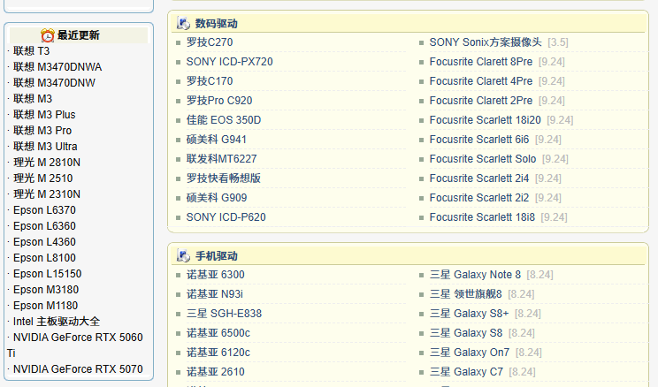658x387 pixels.
Task: Open Focusrite Clarett 4Pre link
Action: (481, 81)
